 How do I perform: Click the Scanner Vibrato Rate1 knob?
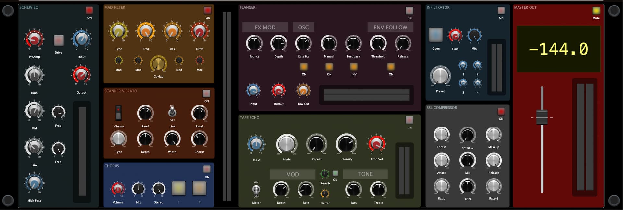(145, 113)
